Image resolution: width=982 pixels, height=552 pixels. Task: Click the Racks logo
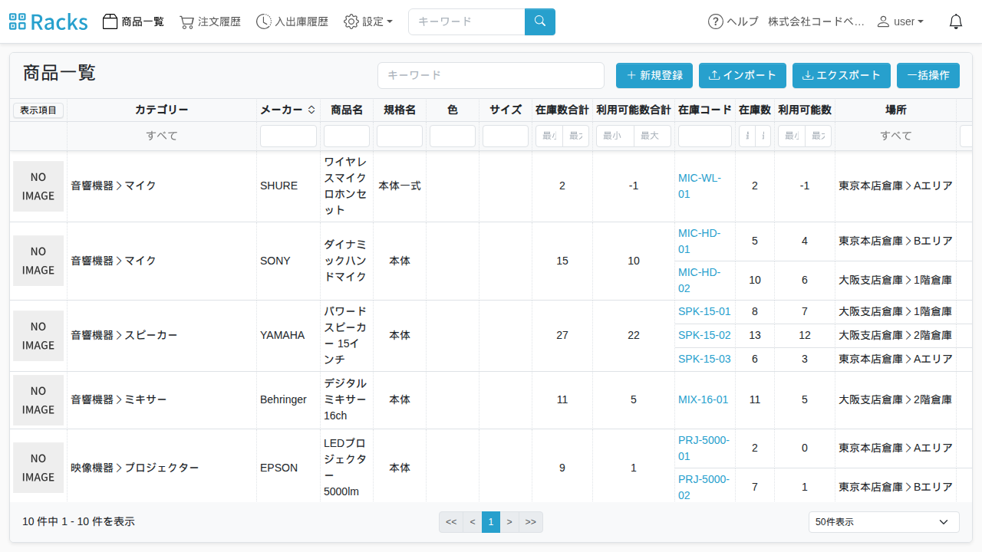48,21
